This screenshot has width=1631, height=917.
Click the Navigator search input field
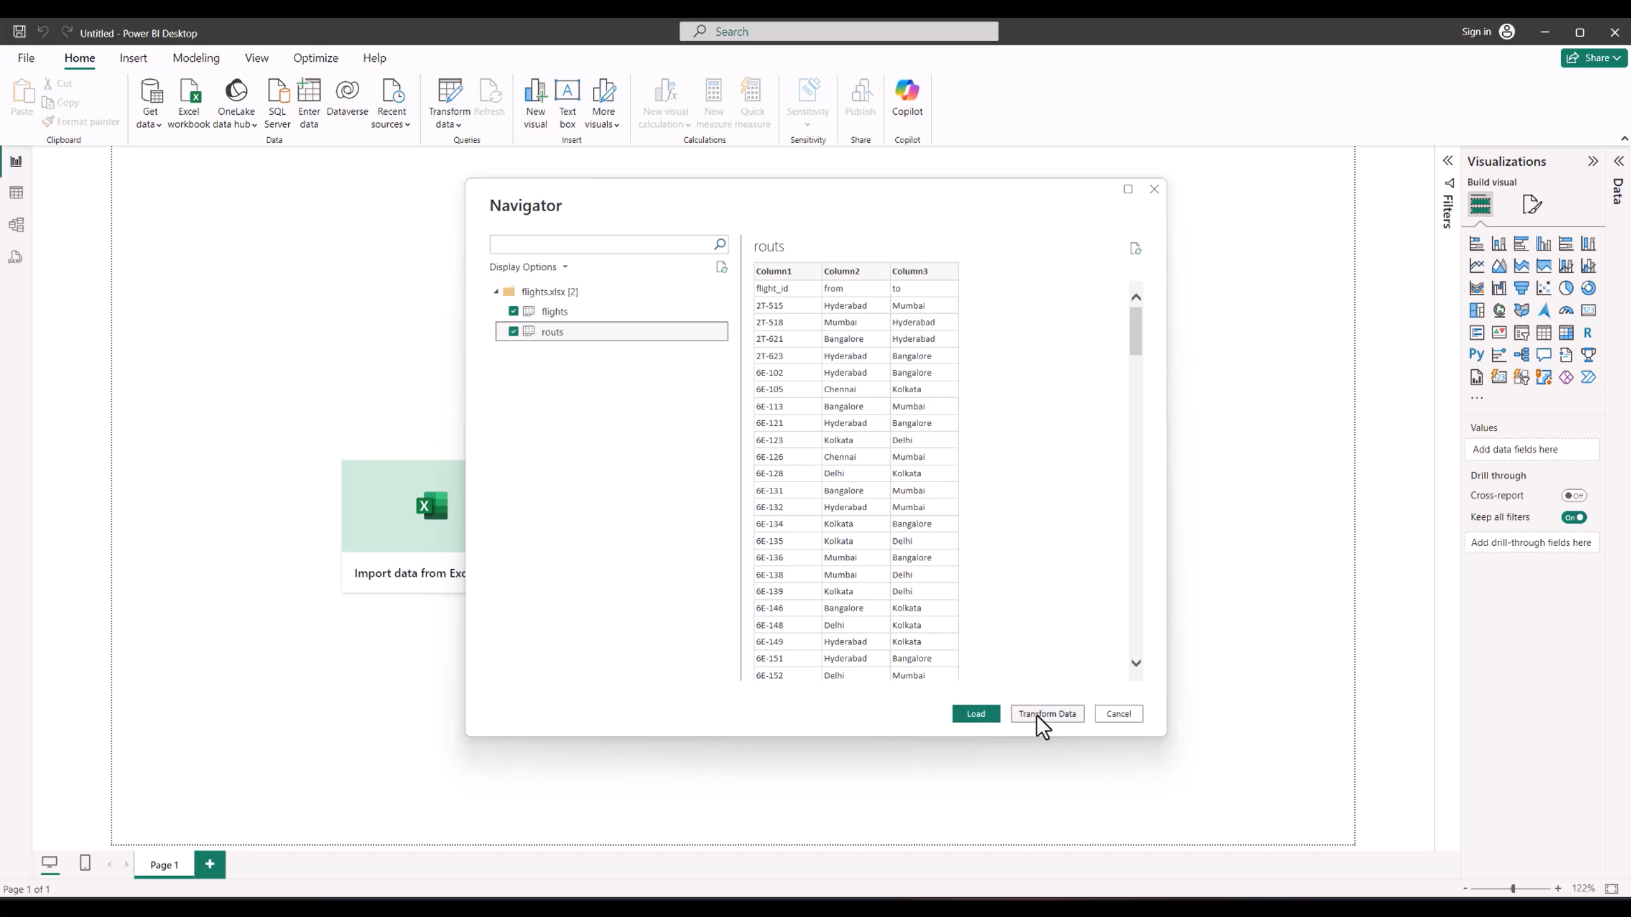[599, 244]
